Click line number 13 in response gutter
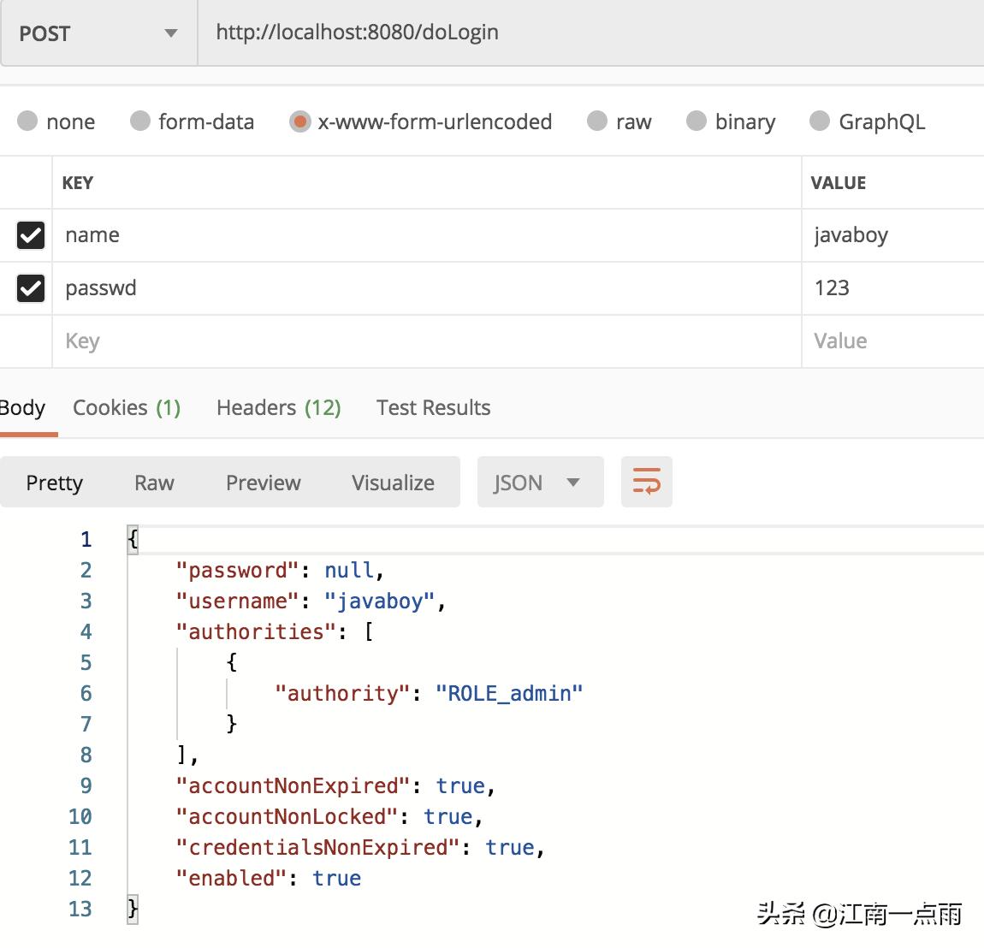984x948 pixels. point(80,909)
